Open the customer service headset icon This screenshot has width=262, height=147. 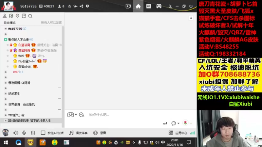11,16
